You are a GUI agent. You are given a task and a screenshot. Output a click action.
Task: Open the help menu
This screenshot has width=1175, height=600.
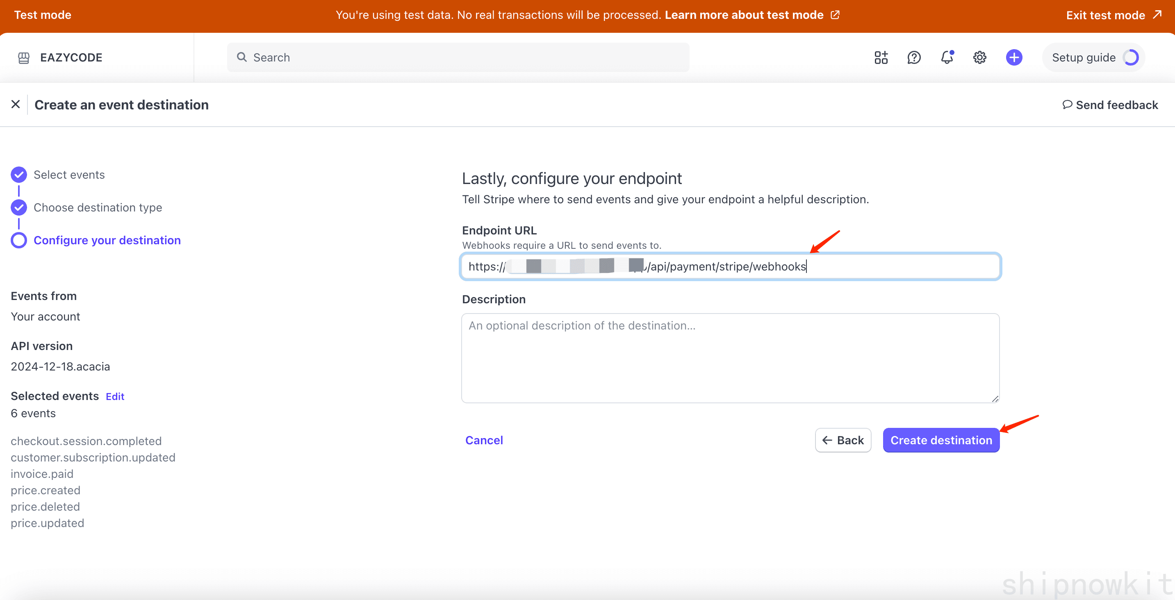[913, 57]
